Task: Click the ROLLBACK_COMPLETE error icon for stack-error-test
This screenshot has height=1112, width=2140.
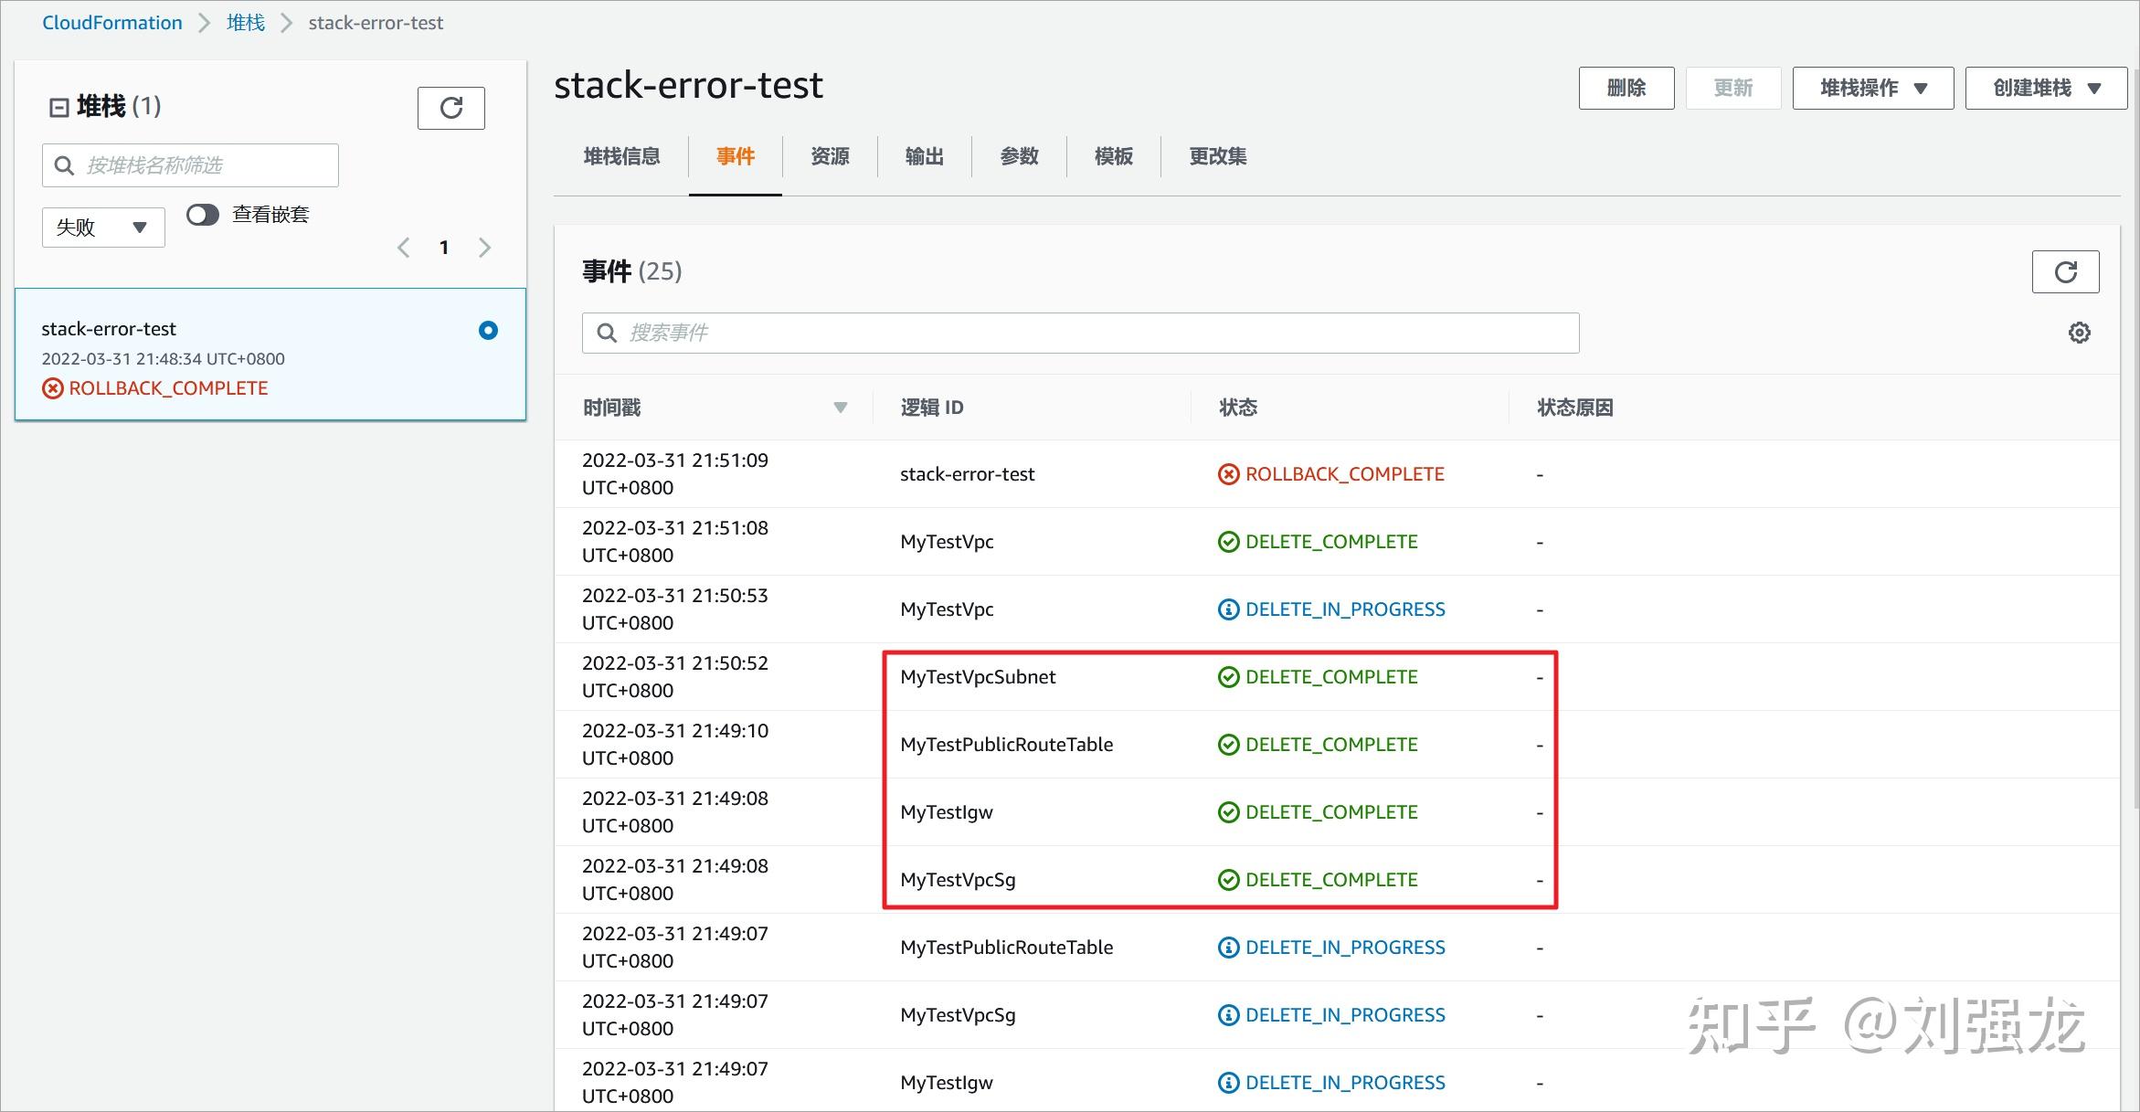Action: (51, 387)
